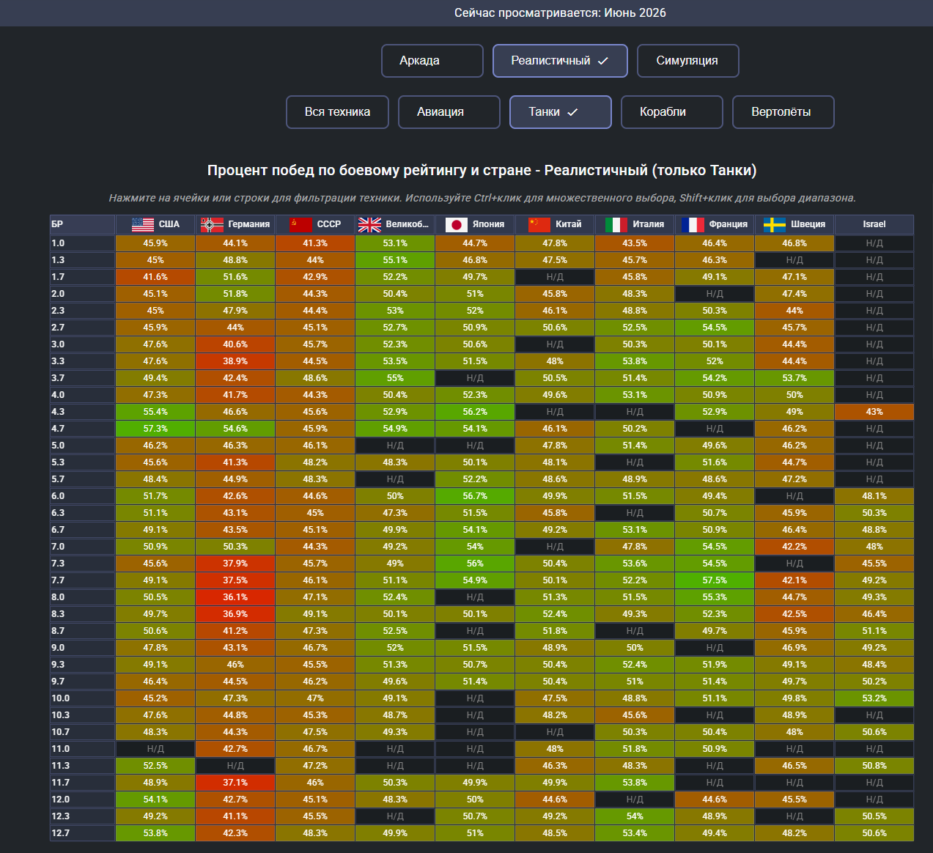Select the Авиация vehicle filter
The height and width of the screenshot is (853, 933).
449,112
